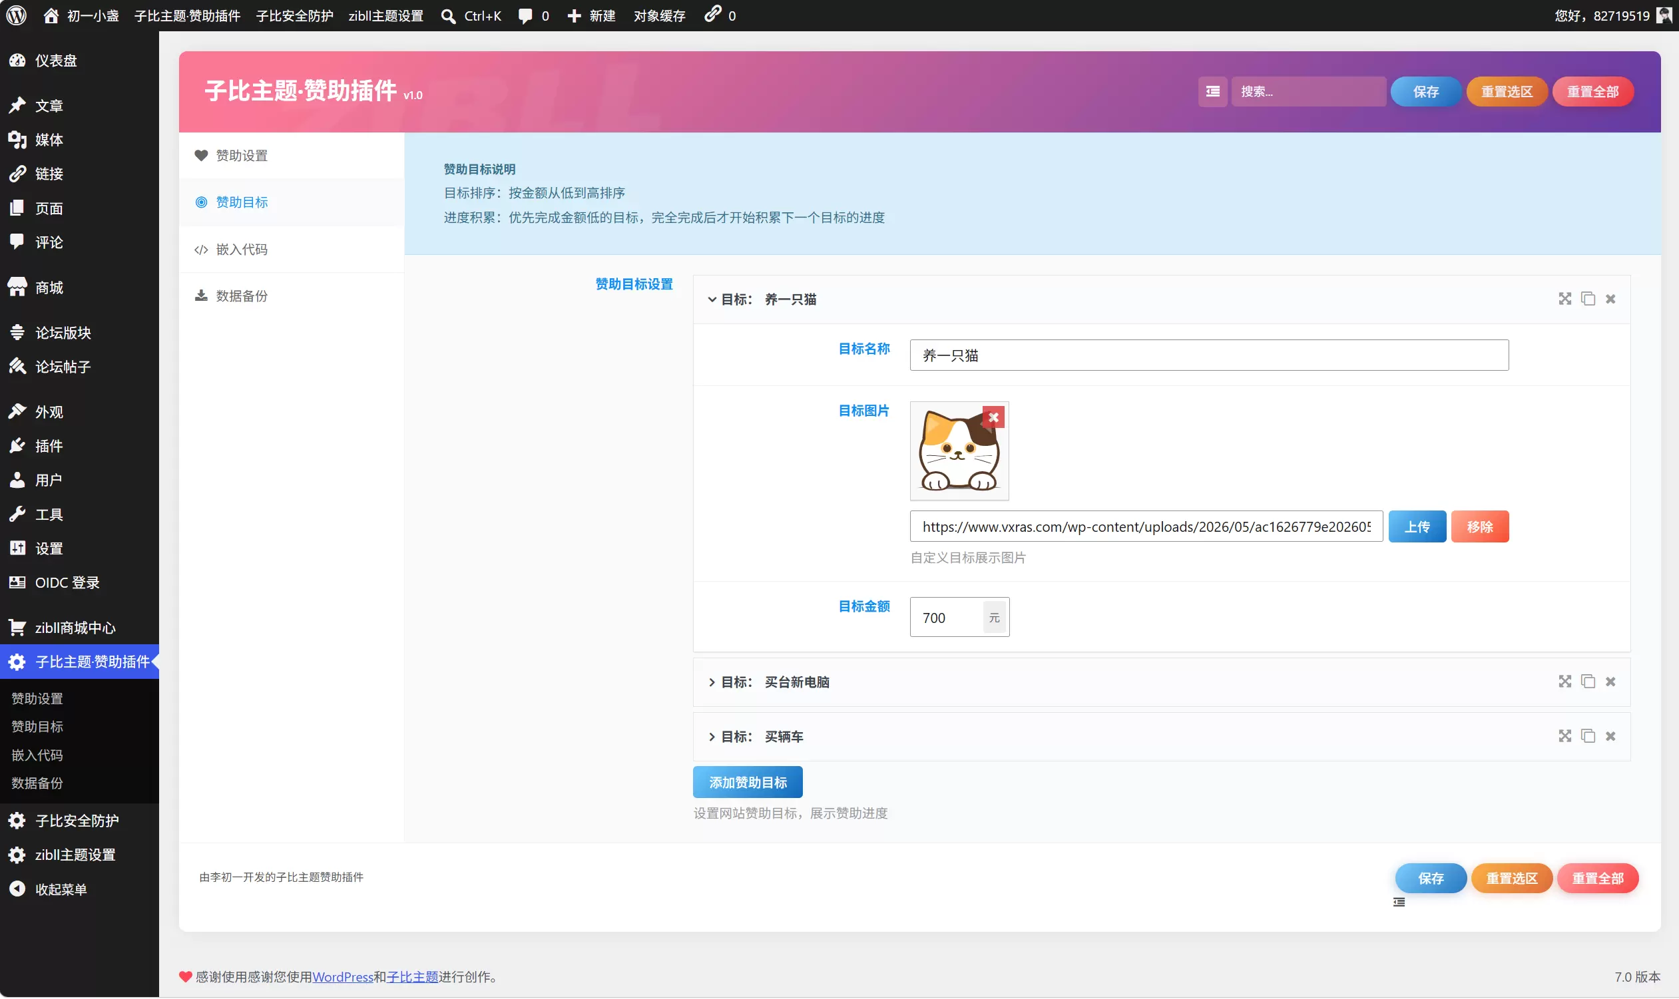Fullscreen the 买台新电脑 goal panel

coord(1564,682)
